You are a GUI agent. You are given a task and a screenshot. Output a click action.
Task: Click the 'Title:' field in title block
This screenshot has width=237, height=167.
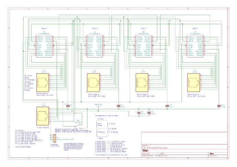[x=145, y=151]
